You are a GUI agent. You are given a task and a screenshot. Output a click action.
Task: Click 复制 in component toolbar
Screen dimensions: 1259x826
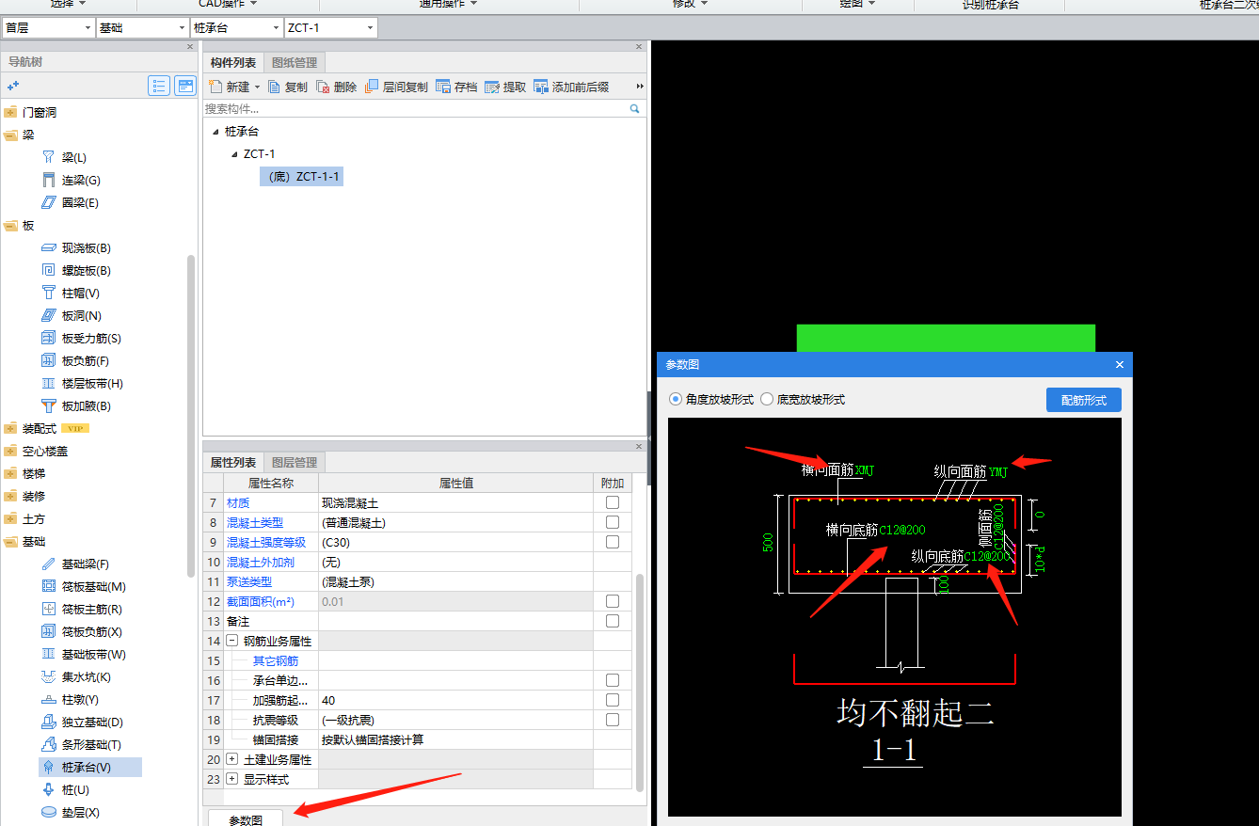tap(288, 87)
